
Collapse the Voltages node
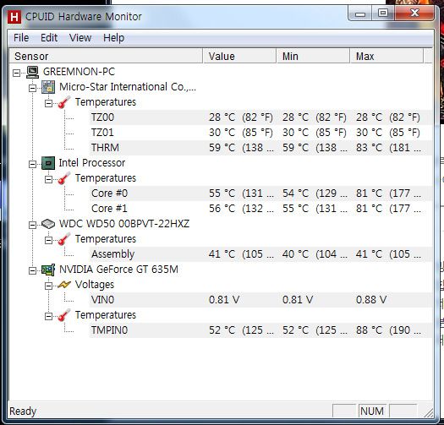[x=48, y=286]
